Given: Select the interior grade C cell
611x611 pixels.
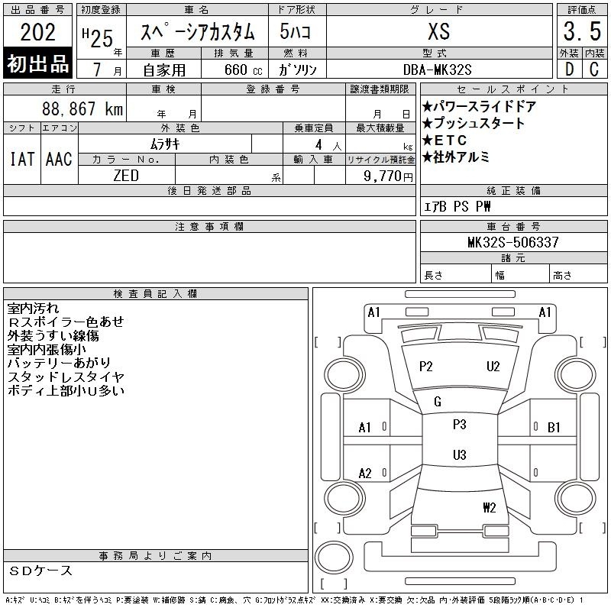Looking at the screenshot, I should (594, 69).
